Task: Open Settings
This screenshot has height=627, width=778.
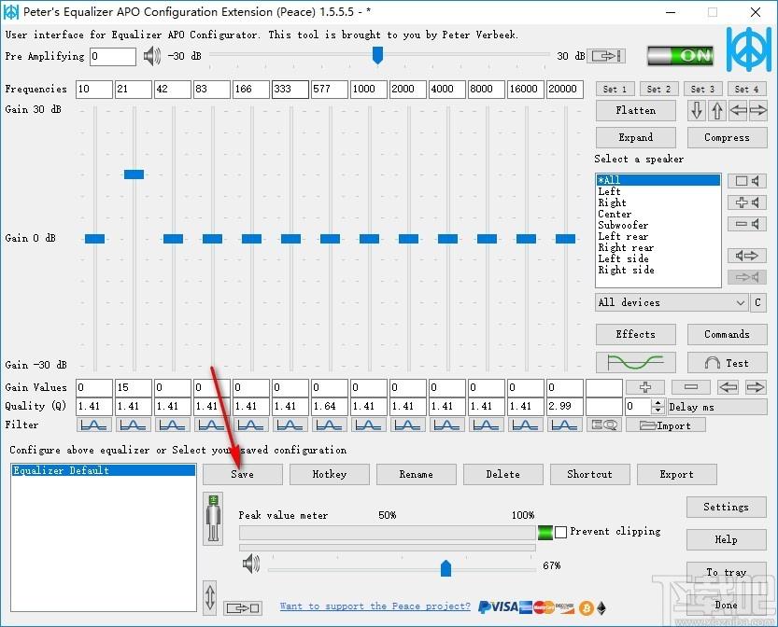Action: tap(727, 507)
